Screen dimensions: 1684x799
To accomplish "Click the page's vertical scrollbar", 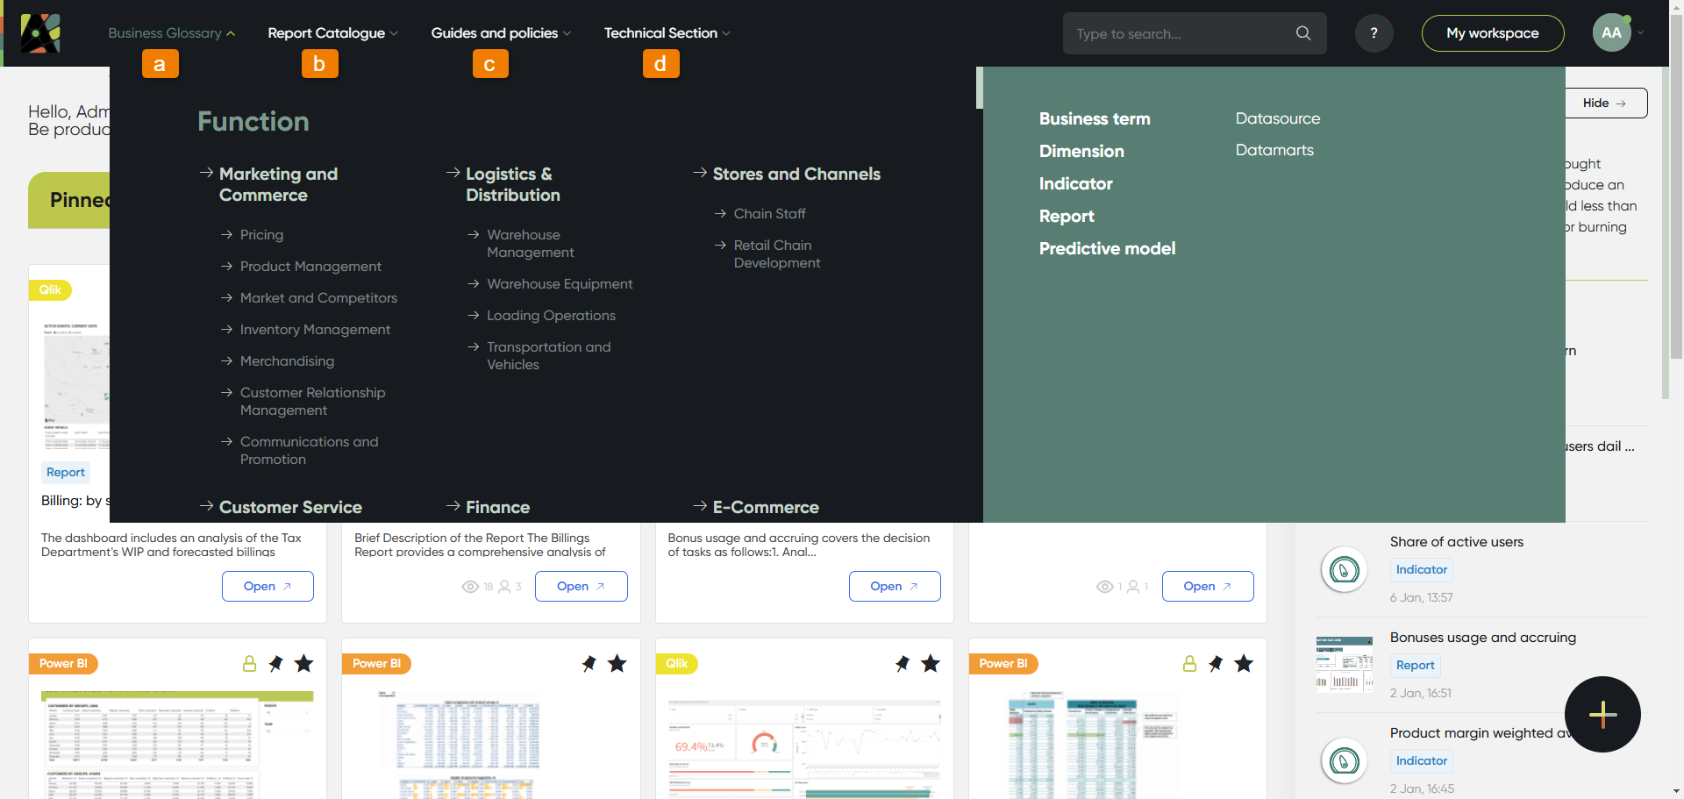I will pyautogui.click(x=1676, y=219).
